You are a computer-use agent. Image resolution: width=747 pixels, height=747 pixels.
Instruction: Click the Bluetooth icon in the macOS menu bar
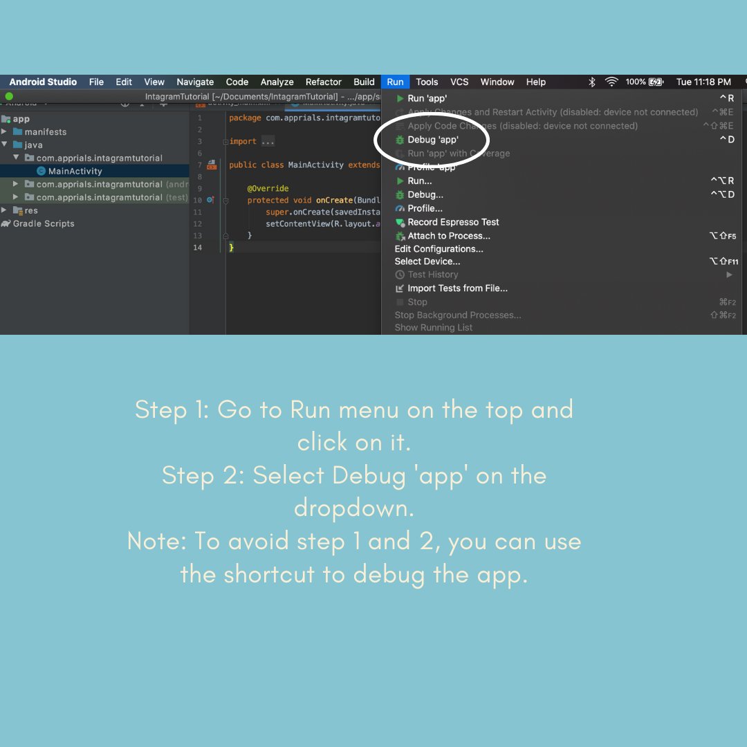tap(591, 82)
